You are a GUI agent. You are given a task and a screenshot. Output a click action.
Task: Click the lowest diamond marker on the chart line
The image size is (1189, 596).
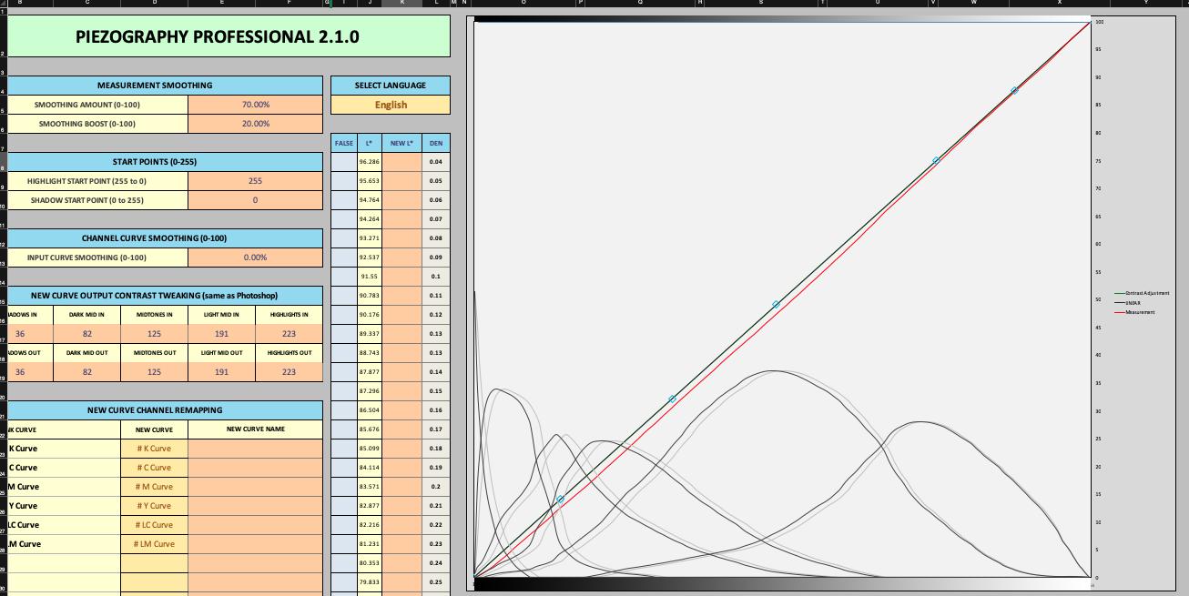[x=560, y=500]
